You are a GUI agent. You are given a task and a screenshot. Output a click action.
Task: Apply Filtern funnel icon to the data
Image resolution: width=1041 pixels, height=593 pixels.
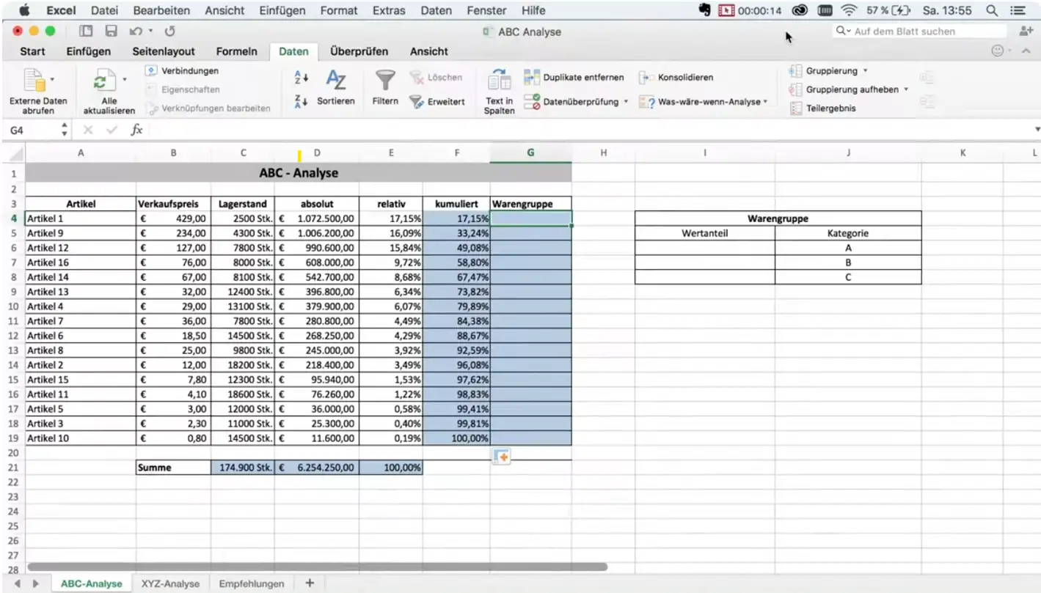(384, 81)
